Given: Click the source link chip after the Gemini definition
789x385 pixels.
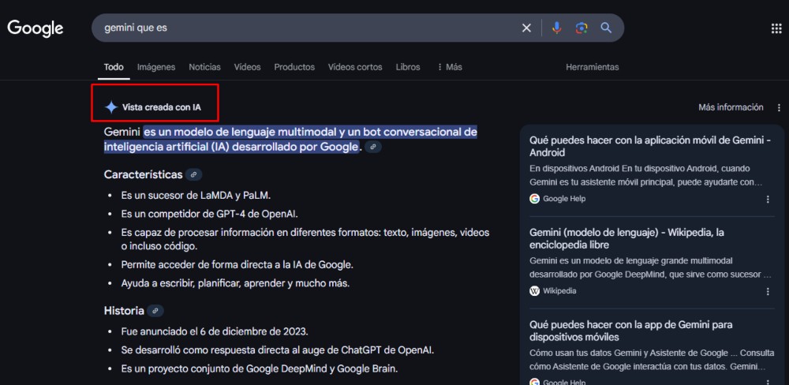Looking at the screenshot, I should coord(373,147).
